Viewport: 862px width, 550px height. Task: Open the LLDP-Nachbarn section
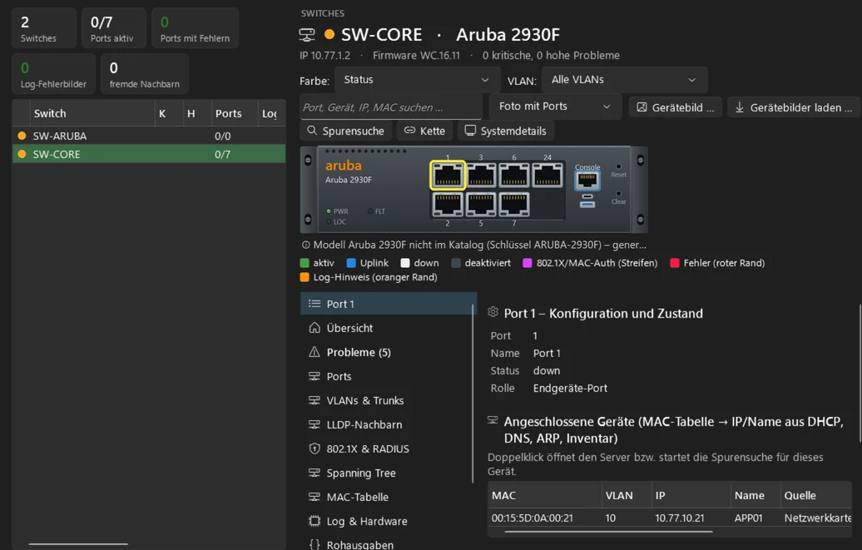[388, 424]
